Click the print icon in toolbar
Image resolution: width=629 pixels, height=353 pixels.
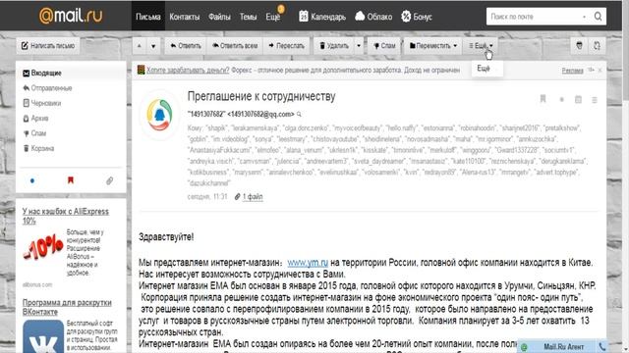[x=579, y=46]
